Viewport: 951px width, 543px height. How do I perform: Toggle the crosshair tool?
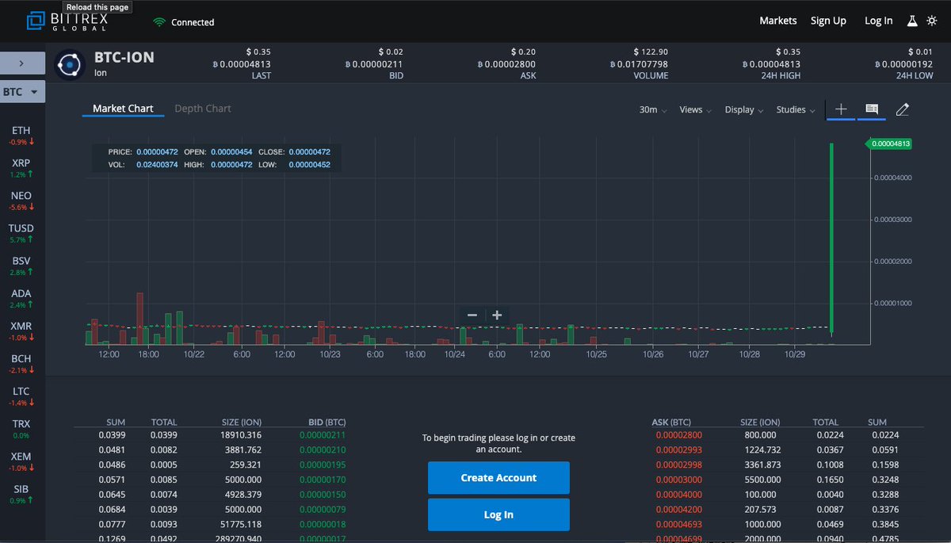pyautogui.click(x=841, y=109)
